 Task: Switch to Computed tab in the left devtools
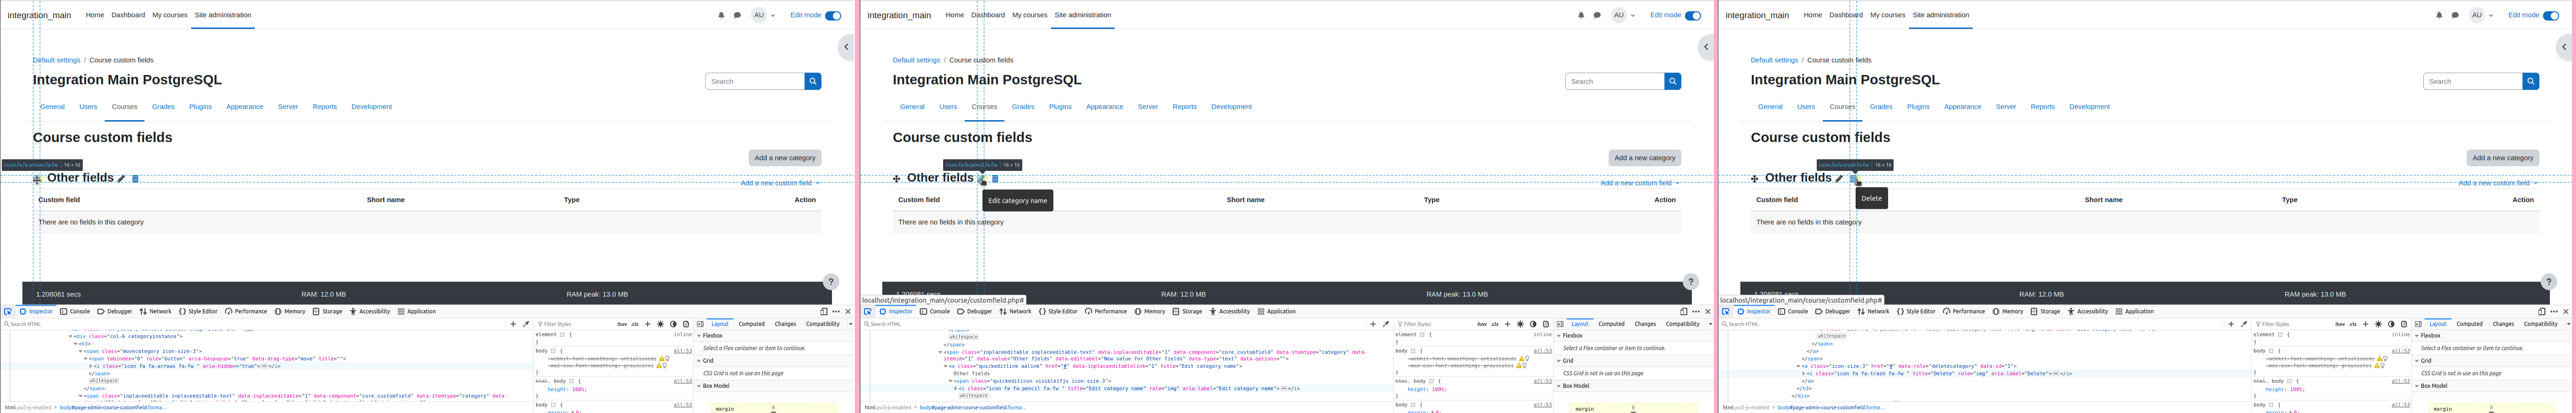click(x=752, y=324)
